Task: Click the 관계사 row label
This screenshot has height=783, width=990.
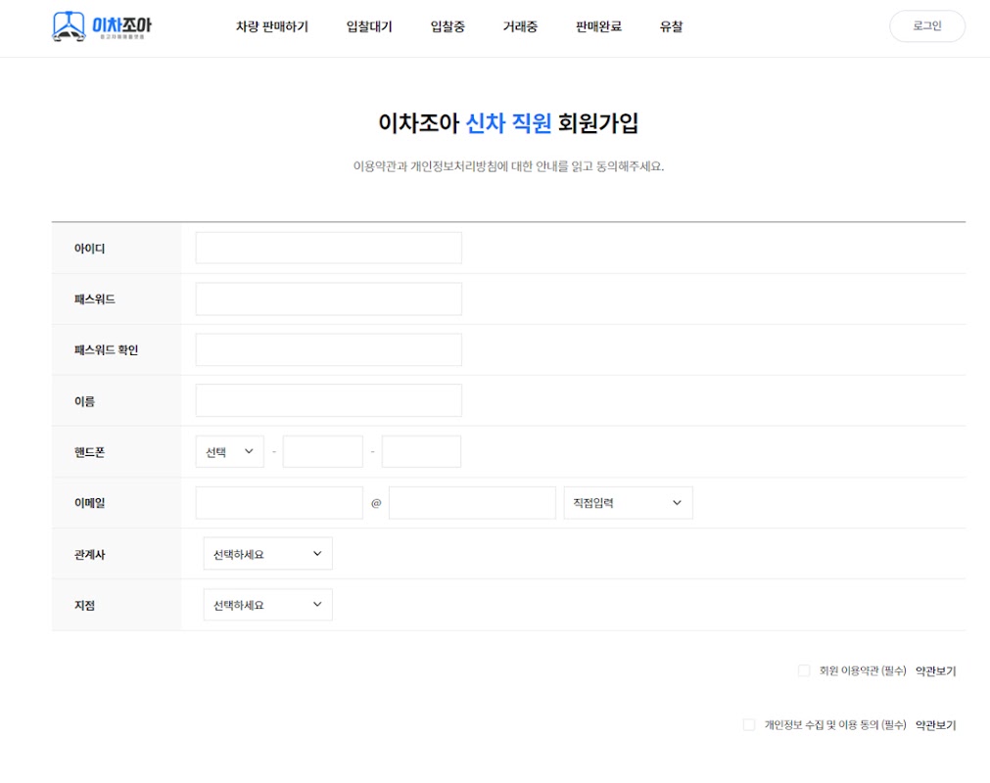Action: click(90, 555)
